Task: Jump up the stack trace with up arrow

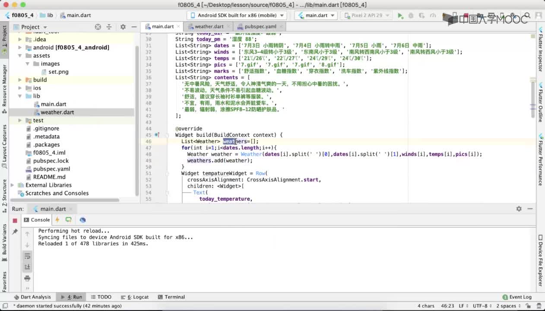Action: [27, 234]
